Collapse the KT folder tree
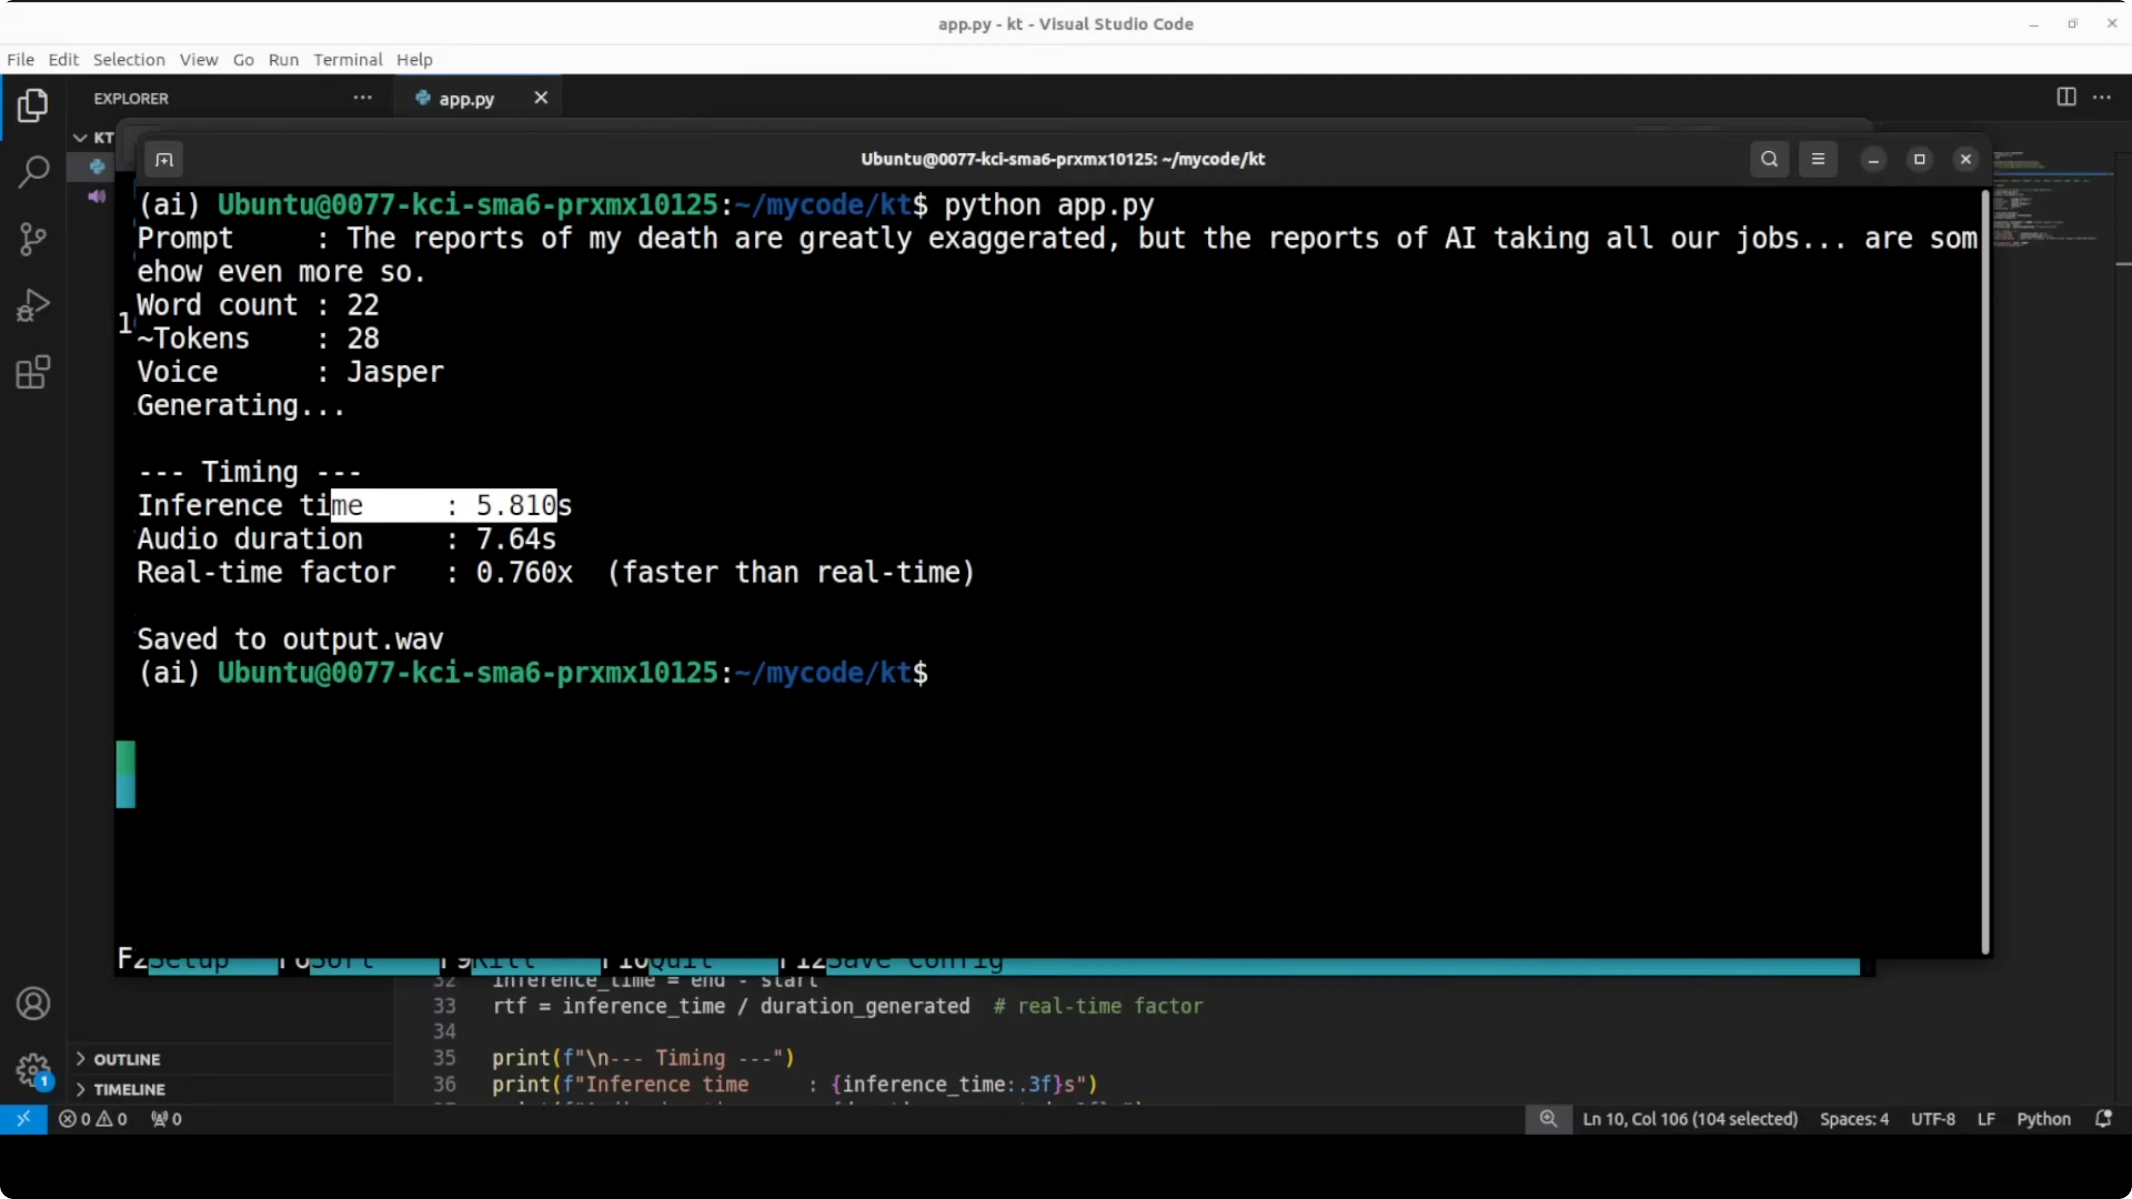This screenshot has width=2132, height=1199. click(x=81, y=137)
